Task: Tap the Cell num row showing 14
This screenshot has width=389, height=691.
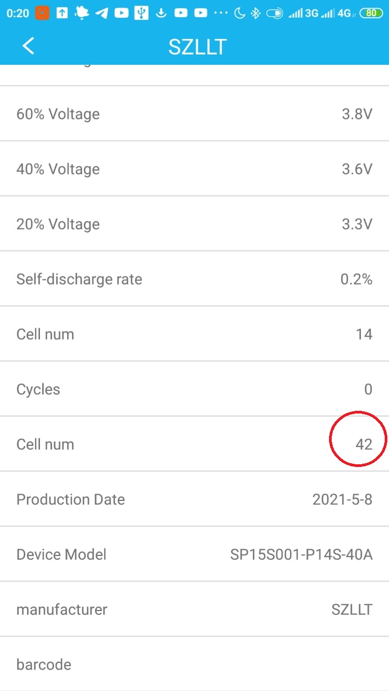Action: pos(194,334)
